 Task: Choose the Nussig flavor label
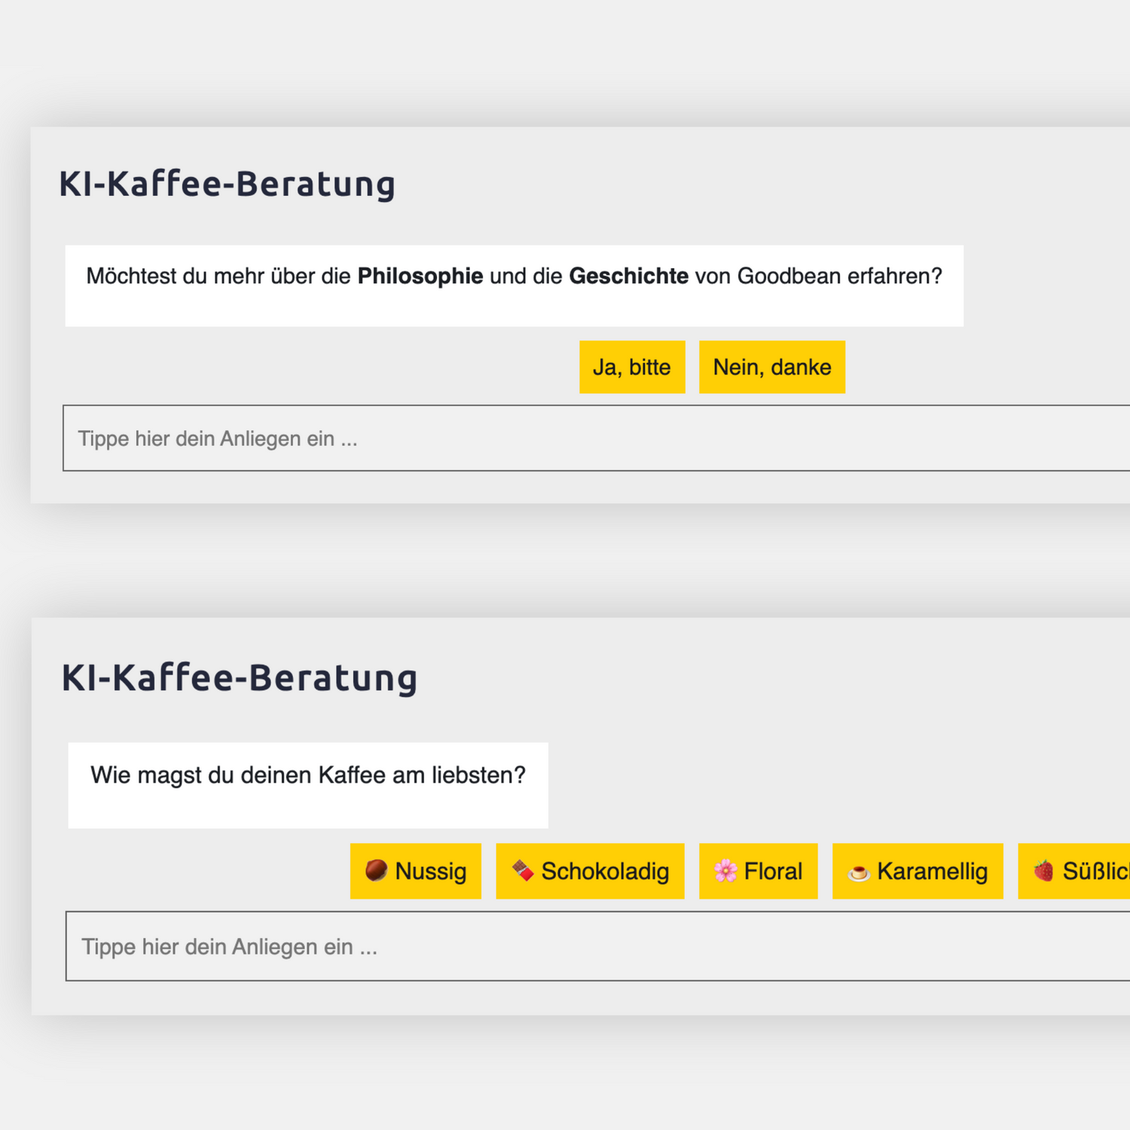pyautogui.click(x=431, y=872)
